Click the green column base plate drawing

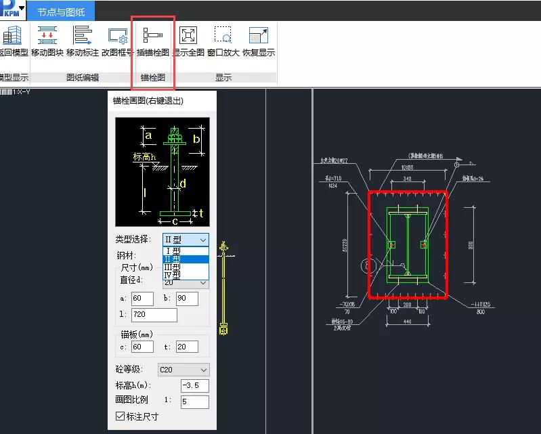pyautogui.click(x=408, y=244)
